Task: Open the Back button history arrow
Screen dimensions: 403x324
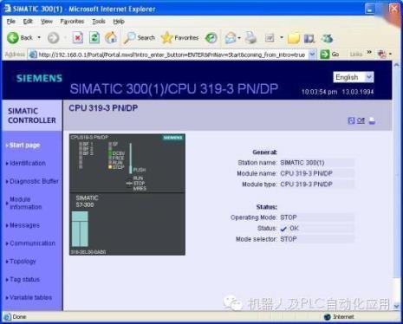Action: (x=39, y=37)
